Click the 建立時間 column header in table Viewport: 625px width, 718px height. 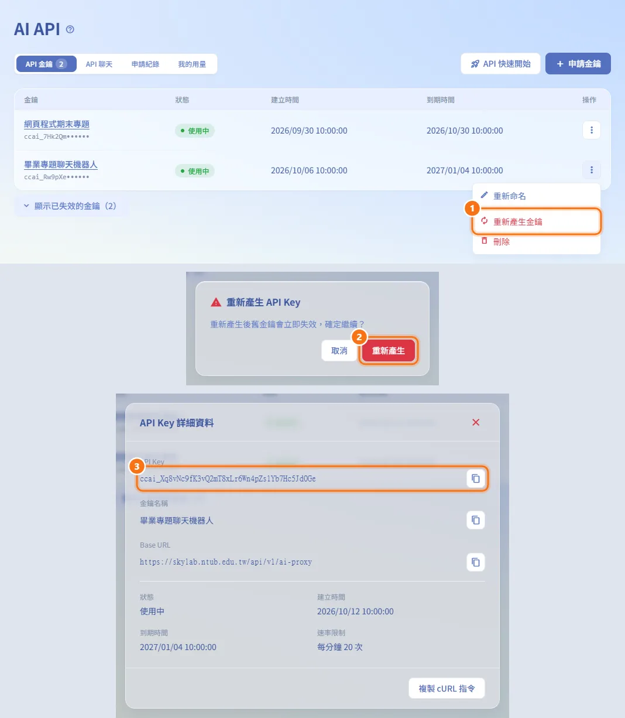point(285,100)
